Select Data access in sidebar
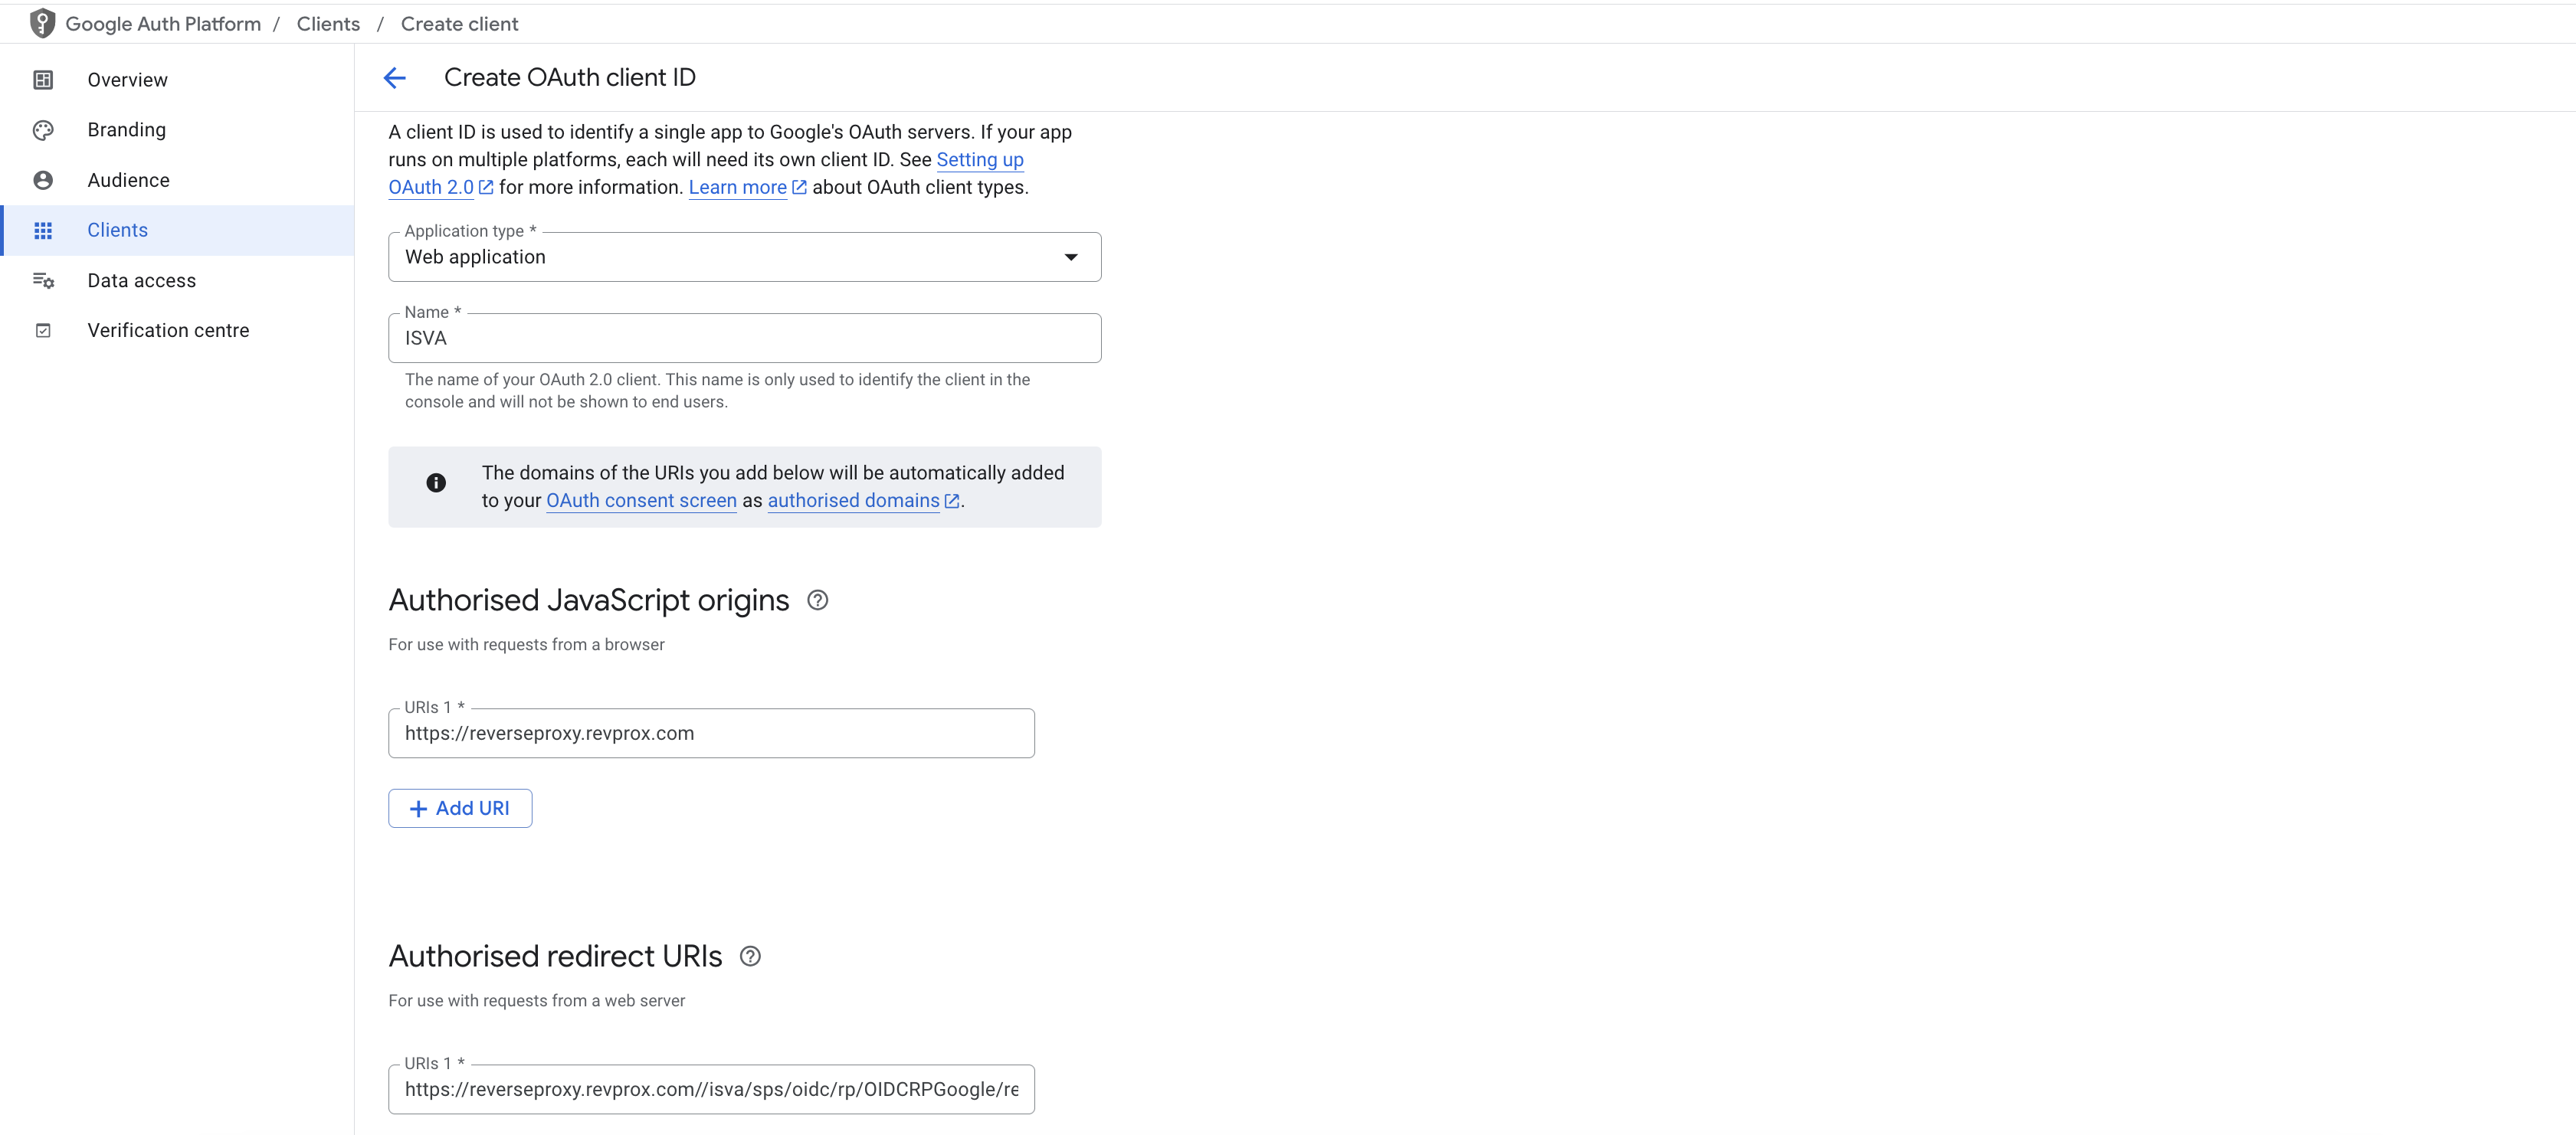The image size is (2576, 1135). [x=141, y=281]
